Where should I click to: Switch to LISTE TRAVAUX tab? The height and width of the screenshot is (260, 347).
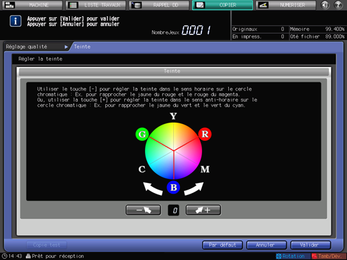pos(96,5)
